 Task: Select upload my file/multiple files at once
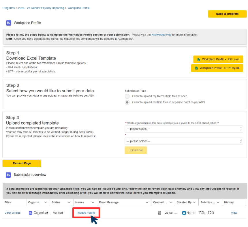(127, 96)
